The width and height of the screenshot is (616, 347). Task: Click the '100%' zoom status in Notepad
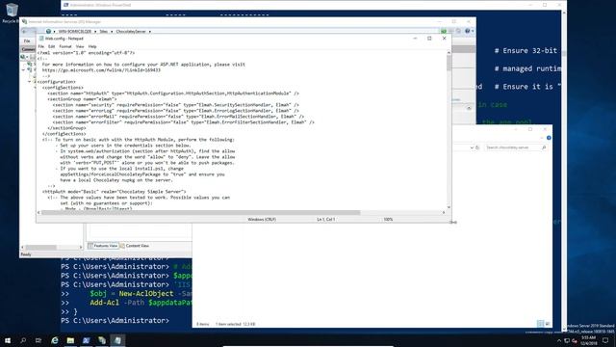click(x=388, y=219)
